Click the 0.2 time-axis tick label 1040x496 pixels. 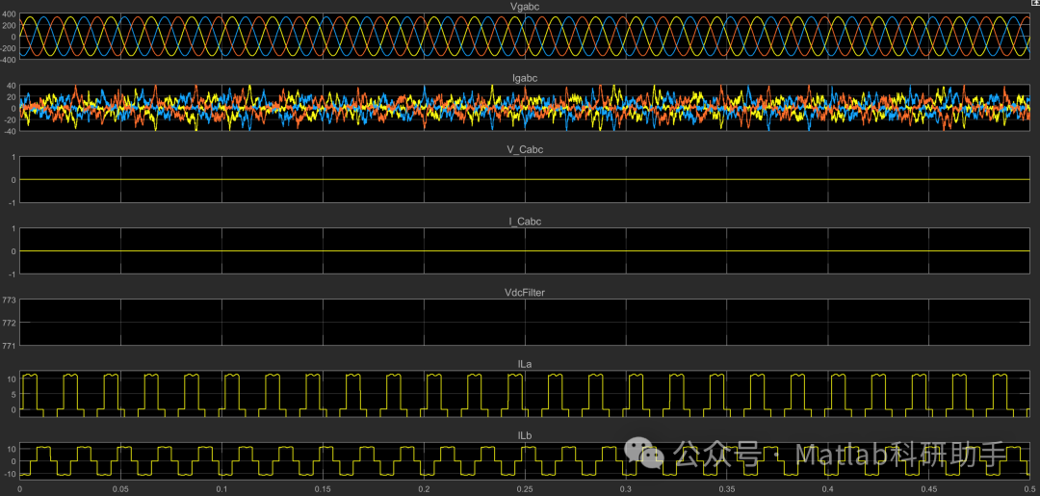click(424, 488)
